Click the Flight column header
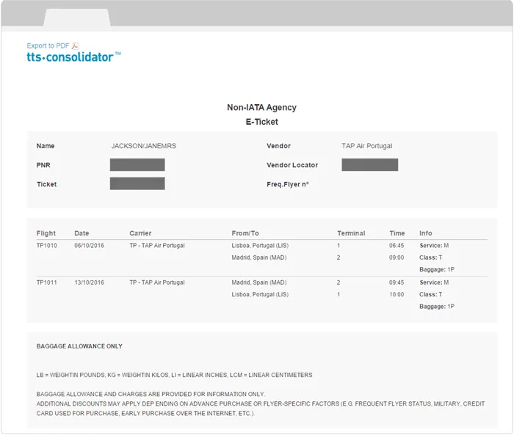Viewport: 514px width, 435px height. click(46, 233)
